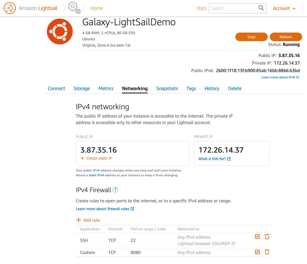Click the search magnifier icon

[x=261, y=8]
